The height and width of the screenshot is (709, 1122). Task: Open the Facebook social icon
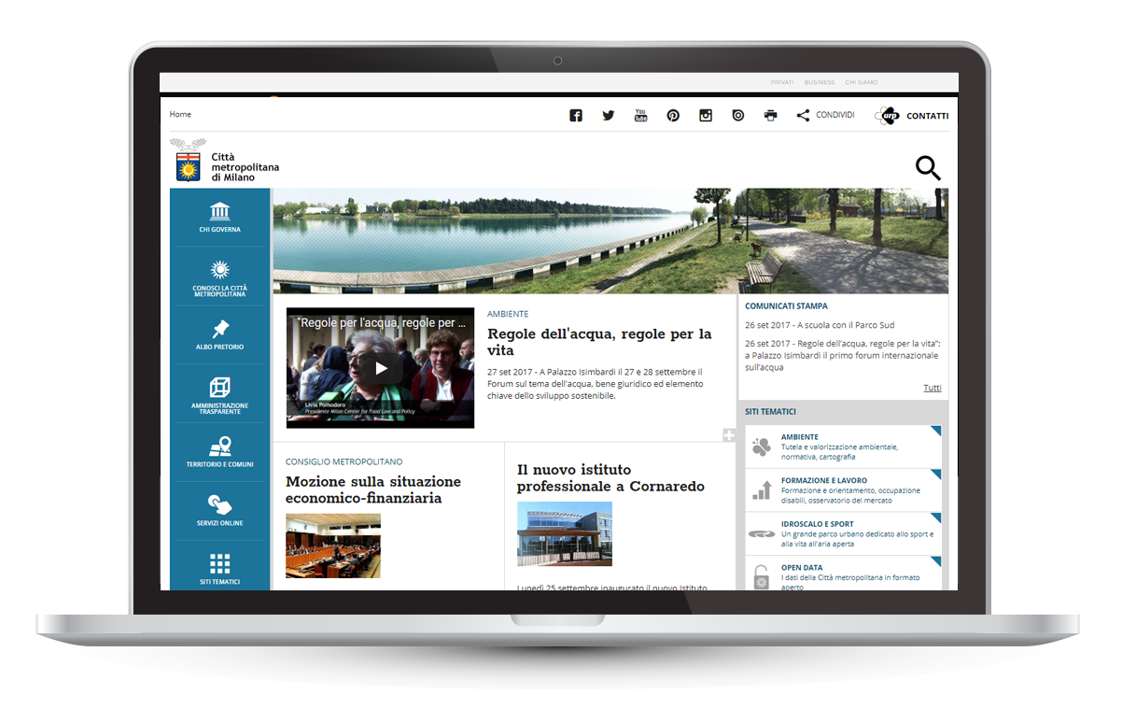point(576,116)
